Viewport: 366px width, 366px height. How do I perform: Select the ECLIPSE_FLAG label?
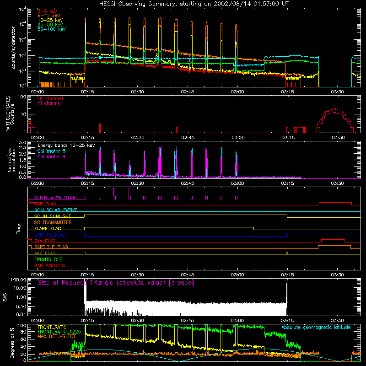[x=50, y=235]
